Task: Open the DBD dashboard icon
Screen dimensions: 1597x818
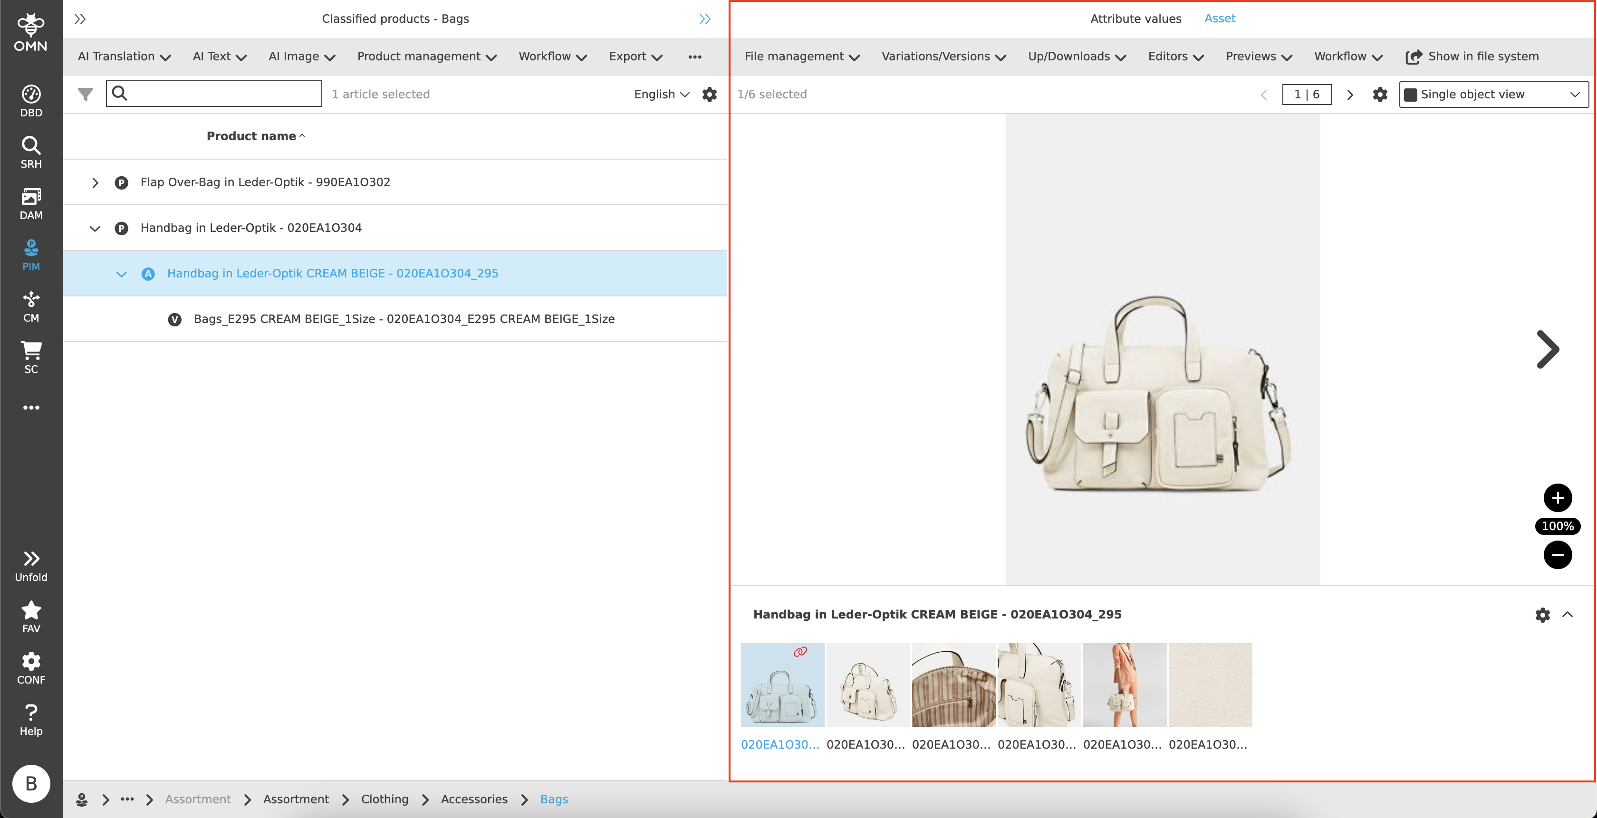Action: 31,101
